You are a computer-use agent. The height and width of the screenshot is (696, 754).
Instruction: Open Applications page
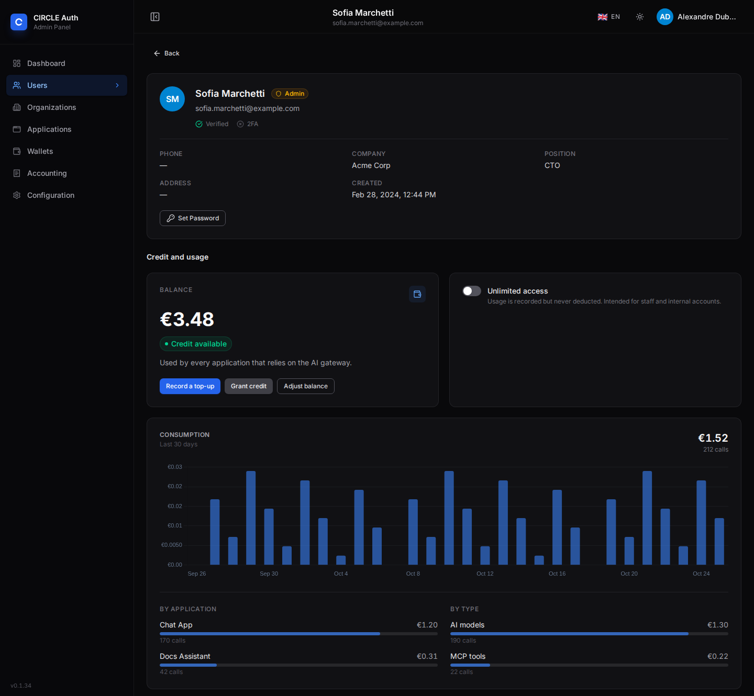(x=66, y=129)
